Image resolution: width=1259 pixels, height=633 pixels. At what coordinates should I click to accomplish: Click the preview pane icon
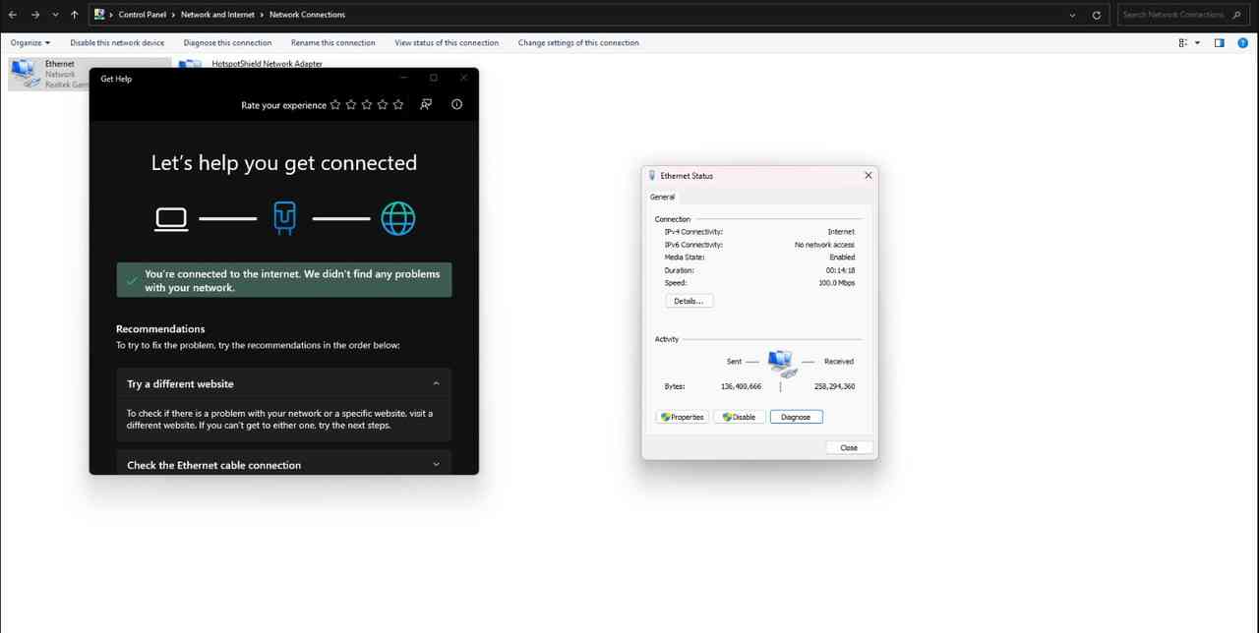click(1219, 43)
